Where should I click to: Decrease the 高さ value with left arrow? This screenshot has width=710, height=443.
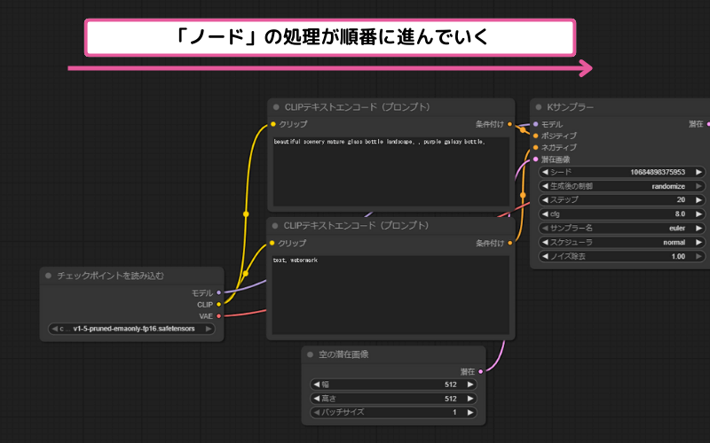point(317,399)
